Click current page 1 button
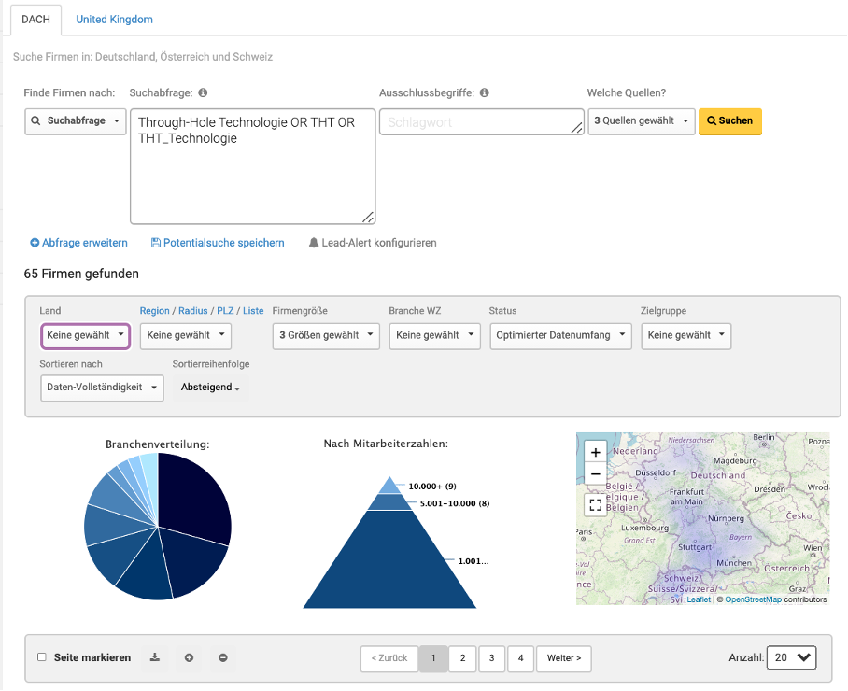Viewport: 848px width, 691px height. pyautogui.click(x=433, y=658)
